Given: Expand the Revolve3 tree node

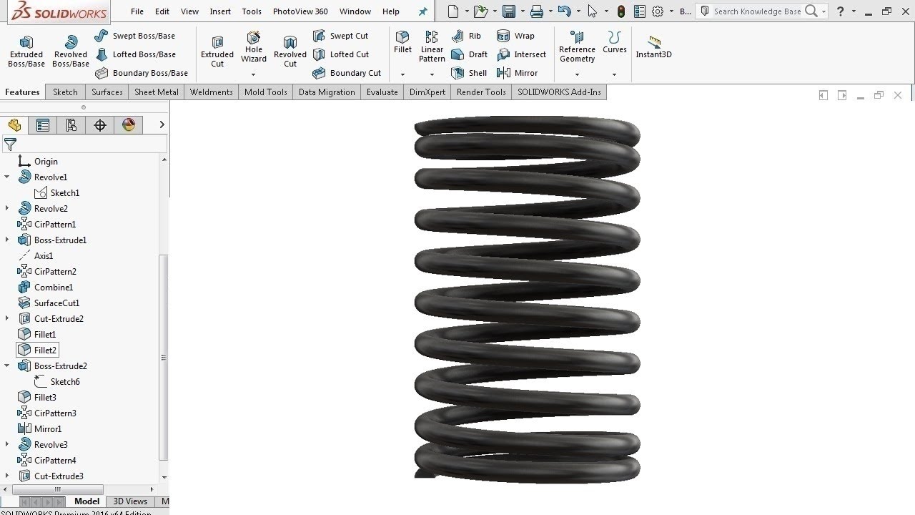Looking at the screenshot, I should [x=7, y=444].
